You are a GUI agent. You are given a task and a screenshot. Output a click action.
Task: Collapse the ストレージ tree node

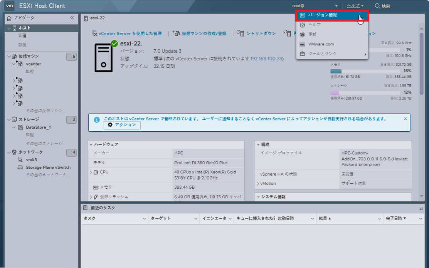tap(9, 119)
